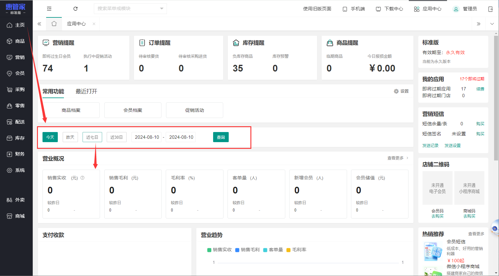This screenshot has height=276, width=499.
Task: Open 会员档案 shortcut
Action: pyautogui.click(x=133, y=110)
